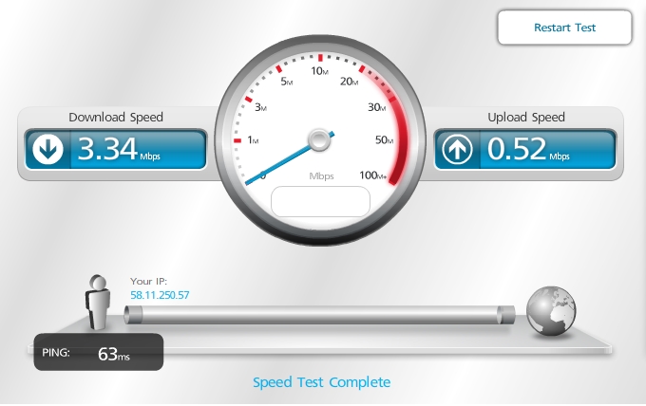The height and width of the screenshot is (406, 646).
Task: Click the grey person figure icon
Action: (98, 303)
